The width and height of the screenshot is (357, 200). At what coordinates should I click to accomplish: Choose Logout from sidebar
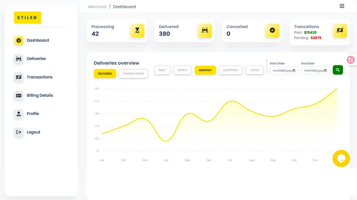33,132
